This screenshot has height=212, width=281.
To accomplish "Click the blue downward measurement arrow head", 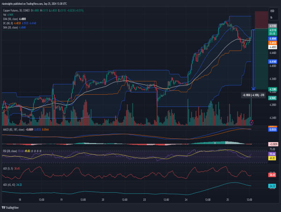I will pyautogui.click(x=253, y=88).
